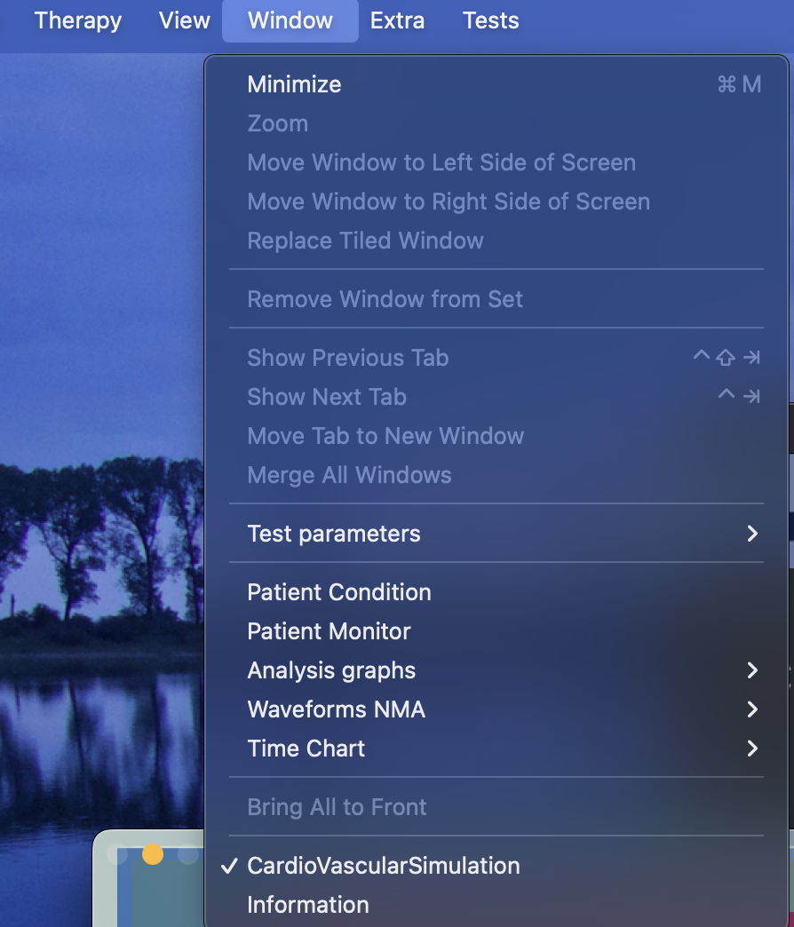
Task: Click the yellow minimize window button
Action: tap(153, 854)
